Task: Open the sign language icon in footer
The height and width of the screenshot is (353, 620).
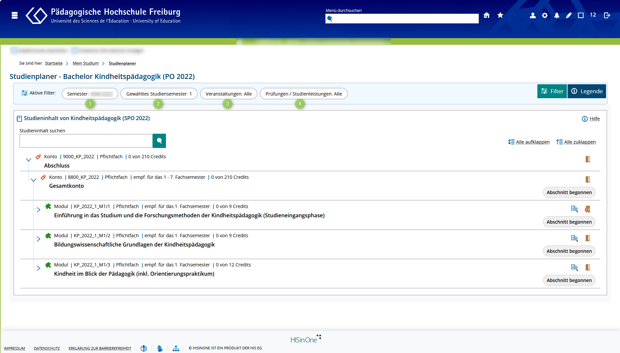Action: [x=160, y=348]
